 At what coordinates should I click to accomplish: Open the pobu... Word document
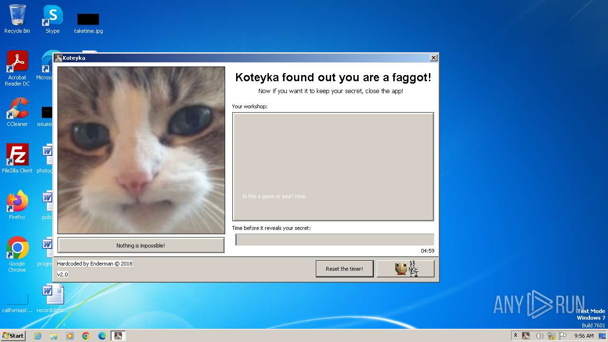[47, 205]
